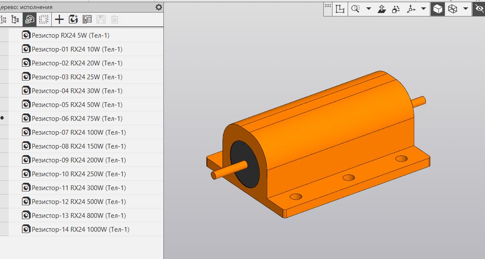Image resolution: width=485 pixels, height=259 pixels.
Task: Click the zoom to fit arrow icon
Action: (x=381, y=8)
